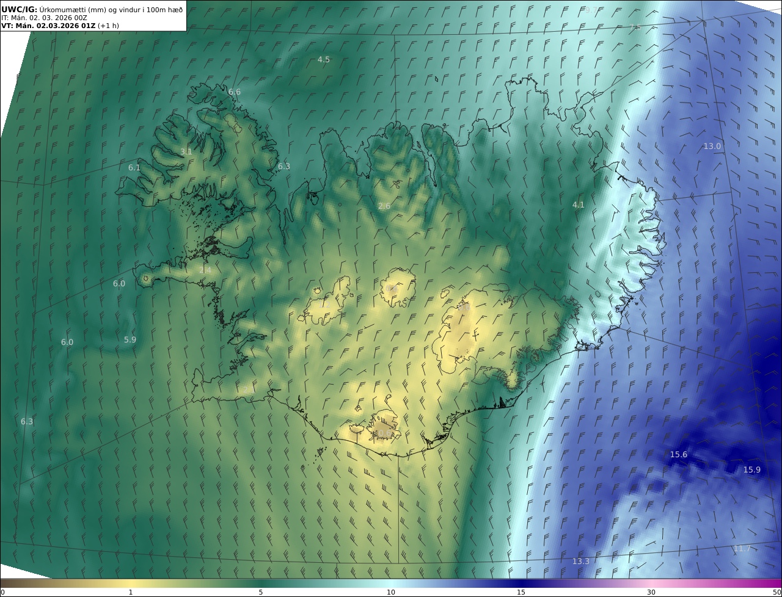
Task: Click the colorbar tick label 5
Action: (261, 592)
